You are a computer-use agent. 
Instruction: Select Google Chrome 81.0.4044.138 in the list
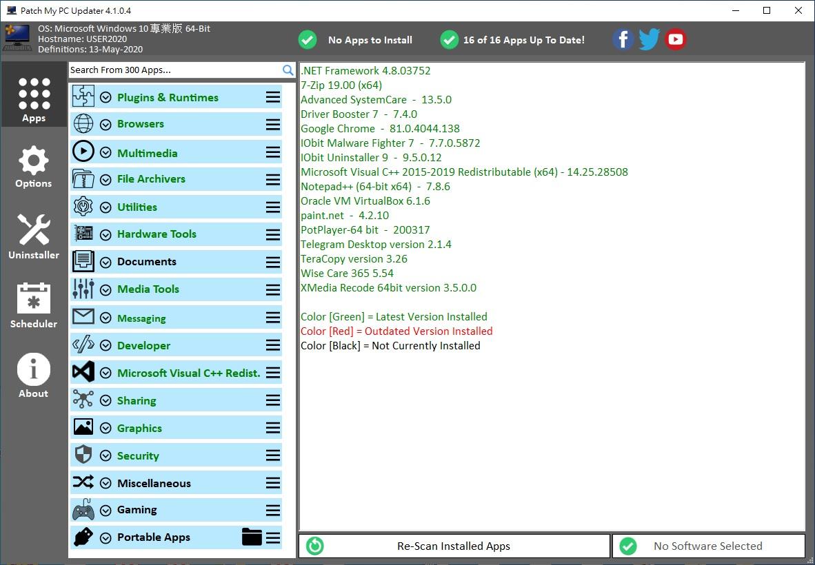(380, 128)
